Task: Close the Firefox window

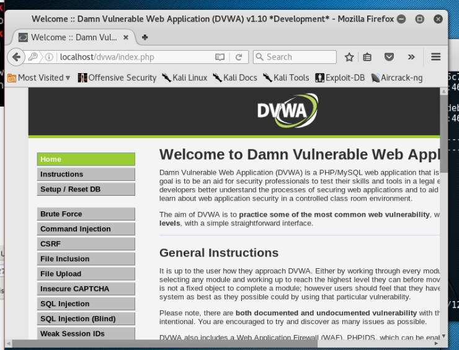Action: coord(438,19)
